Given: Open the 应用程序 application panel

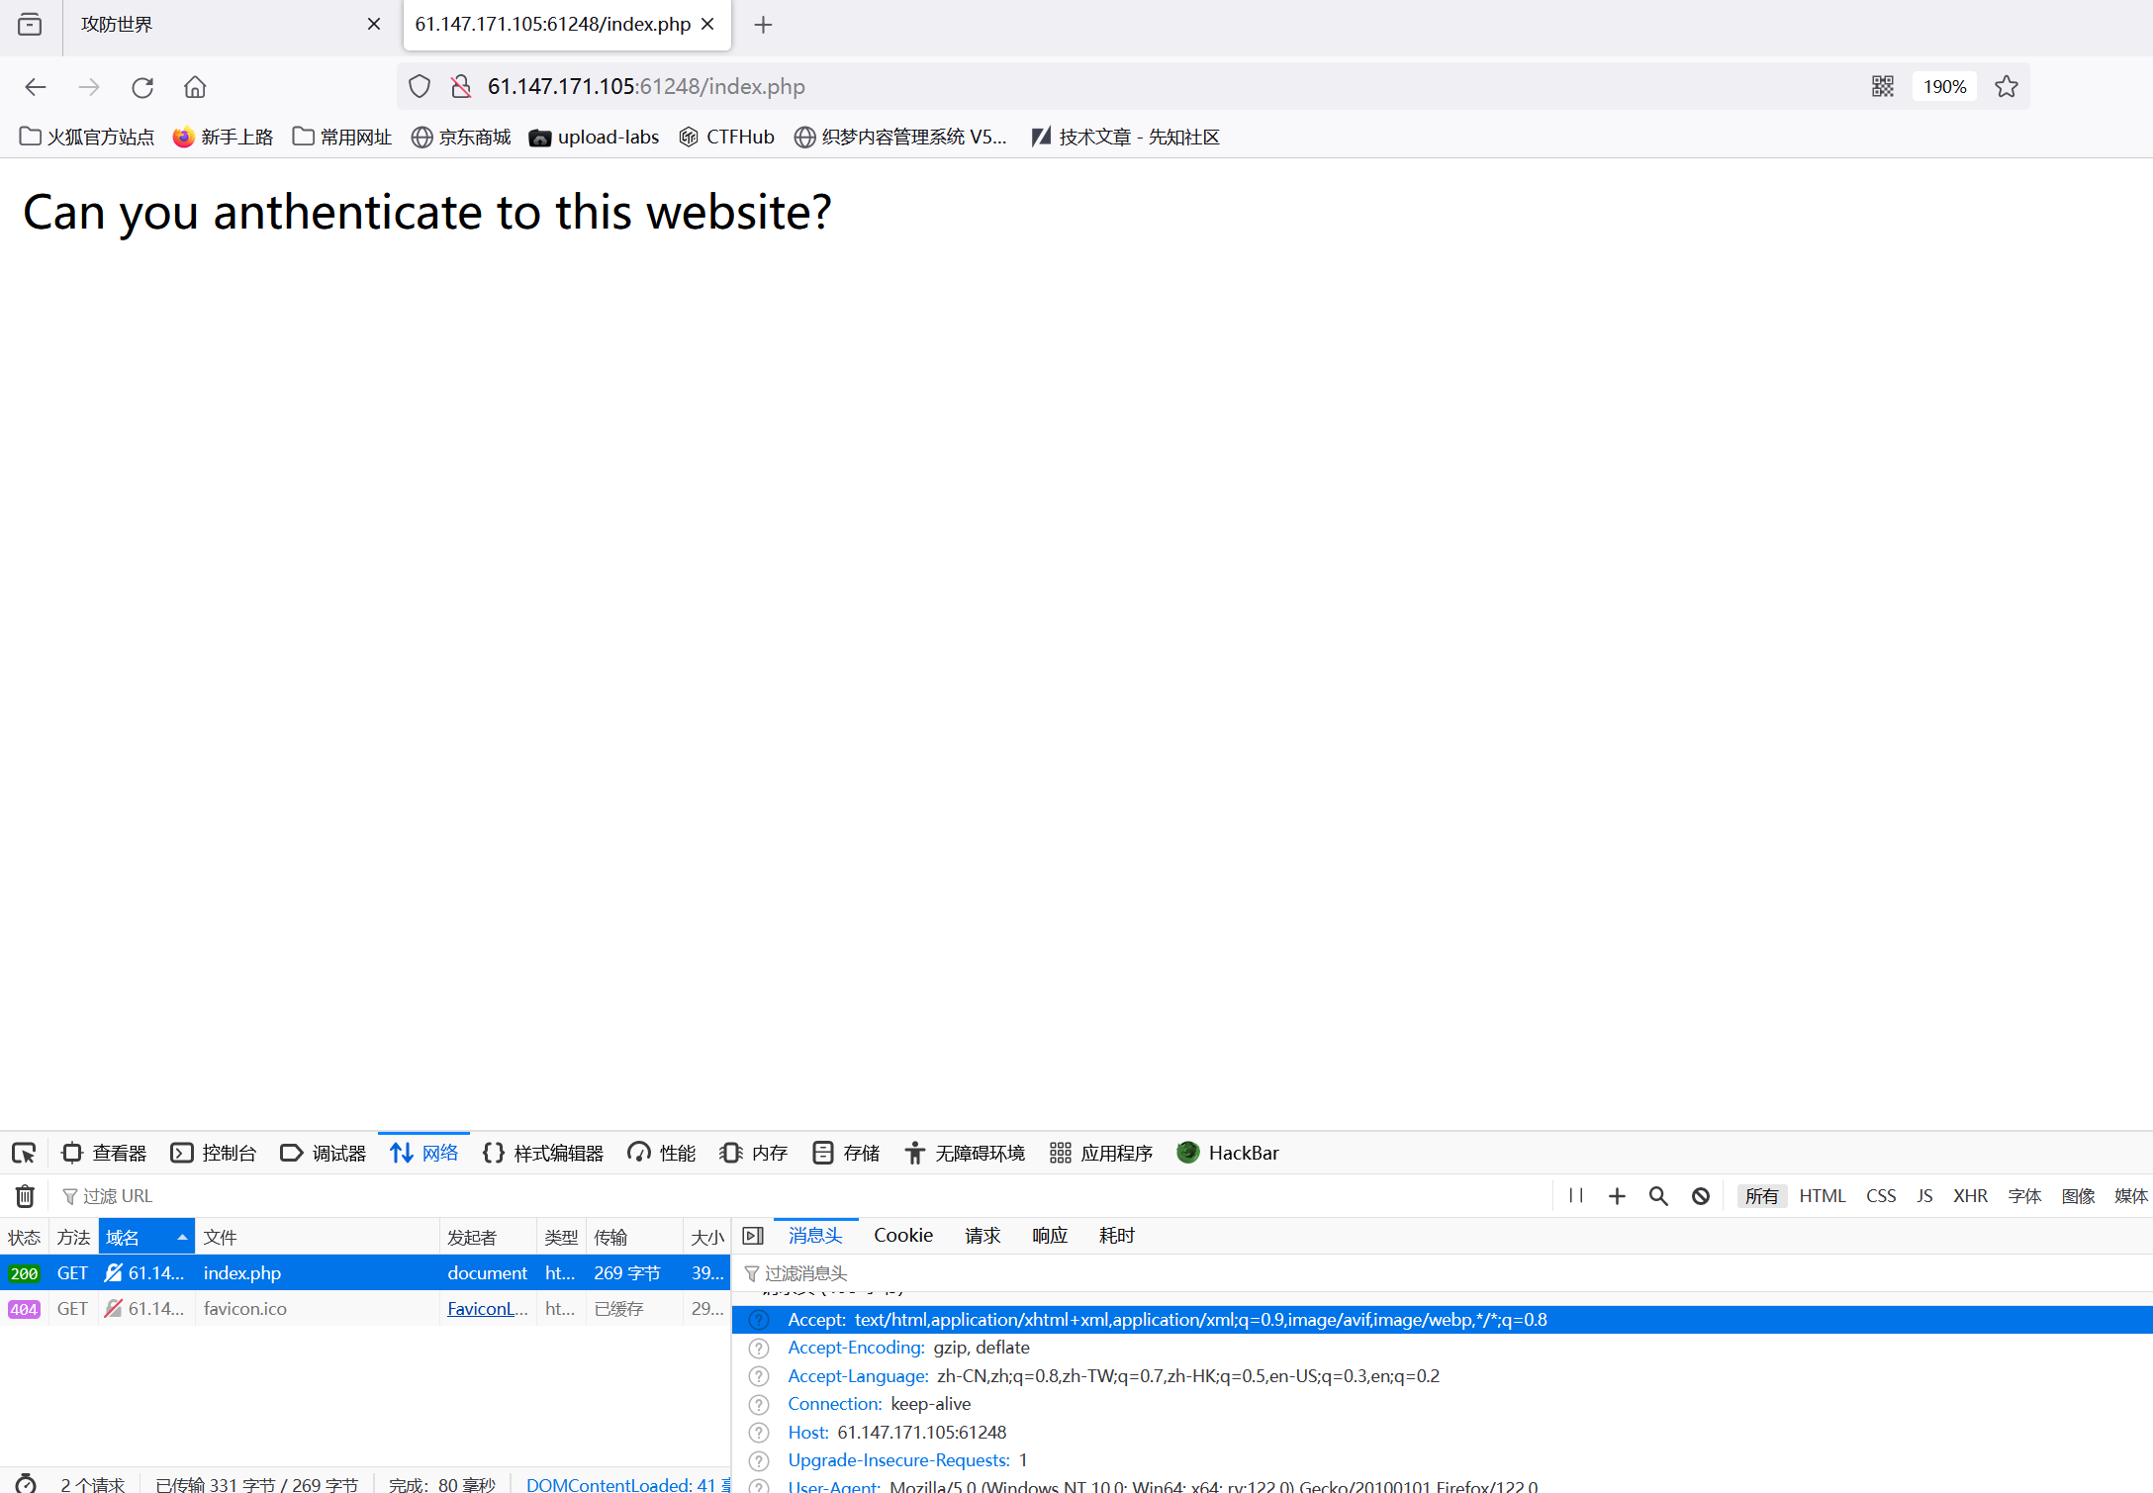Looking at the screenshot, I should pyautogui.click(x=1101, y=1153).
